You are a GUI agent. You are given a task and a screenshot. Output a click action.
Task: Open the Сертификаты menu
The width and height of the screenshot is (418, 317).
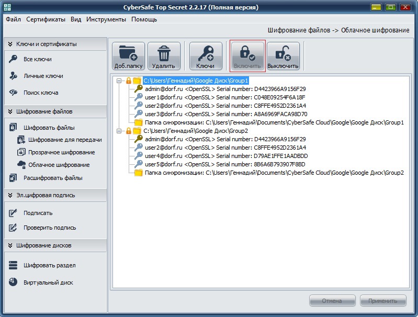[46, 19]
